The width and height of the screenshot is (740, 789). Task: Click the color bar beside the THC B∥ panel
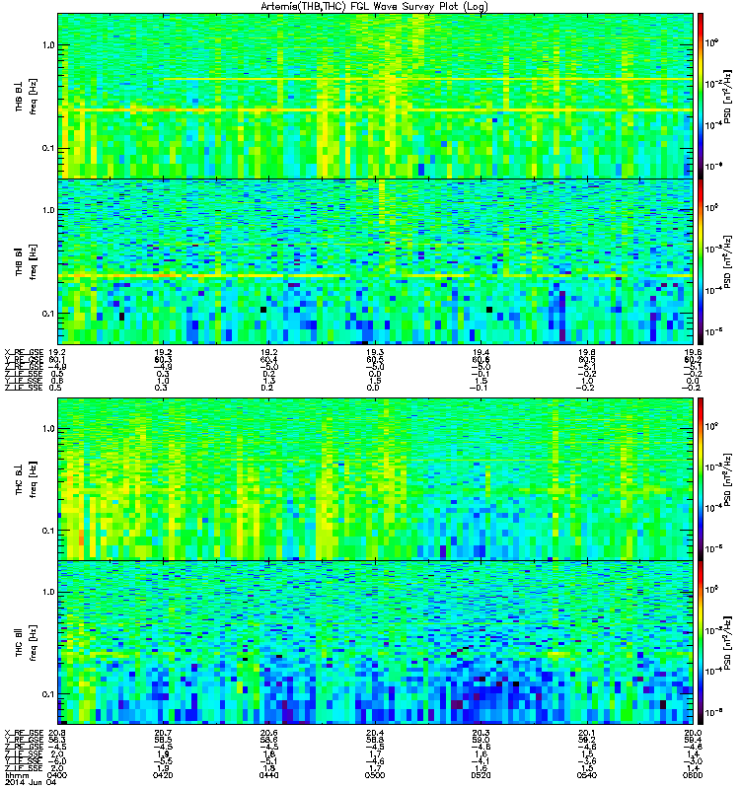pyautogui.click(x=701, y=643)
